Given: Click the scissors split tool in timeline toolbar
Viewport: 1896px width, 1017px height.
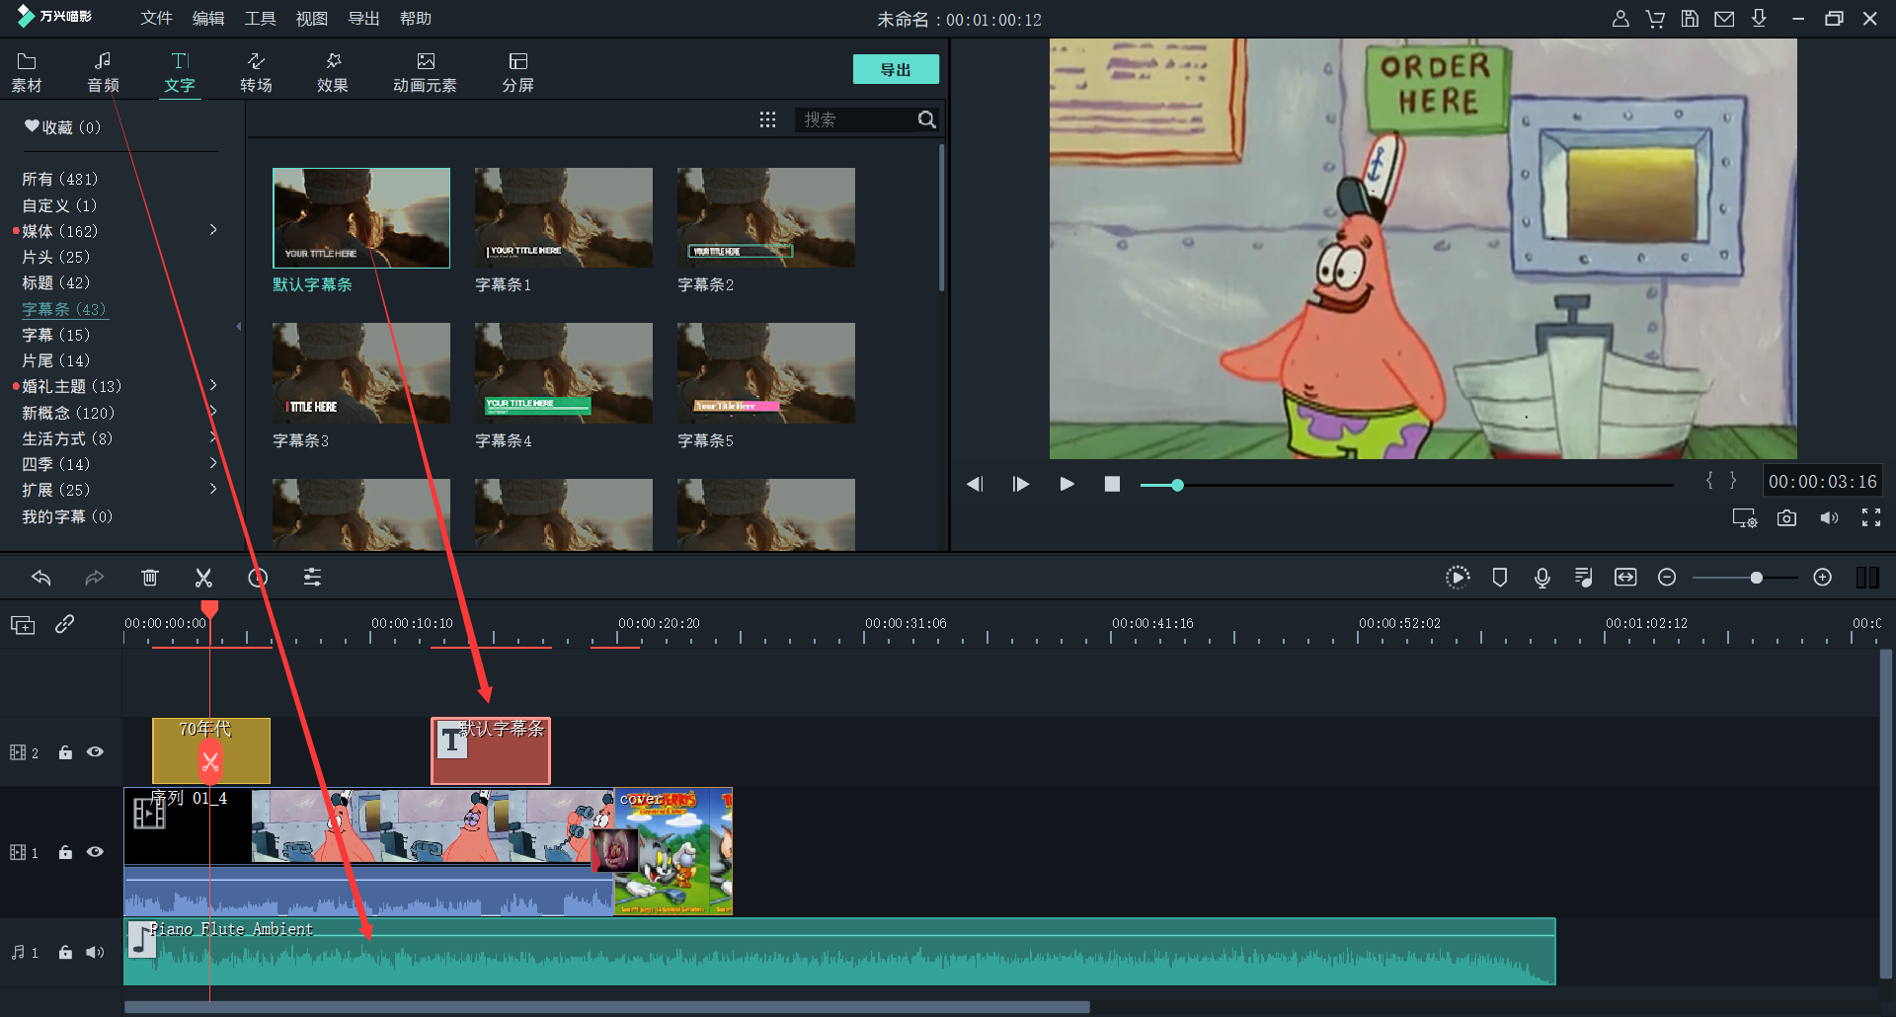Looking at the screenshot, I should coord(203,578).
